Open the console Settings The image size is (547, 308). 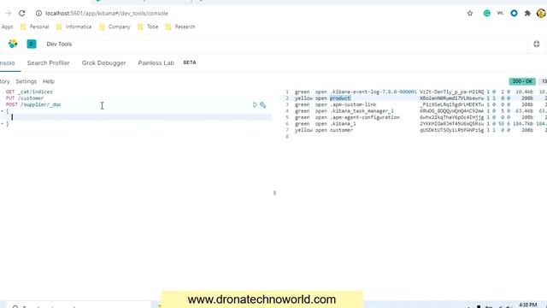pyautogui.click(x=26, y=81)
